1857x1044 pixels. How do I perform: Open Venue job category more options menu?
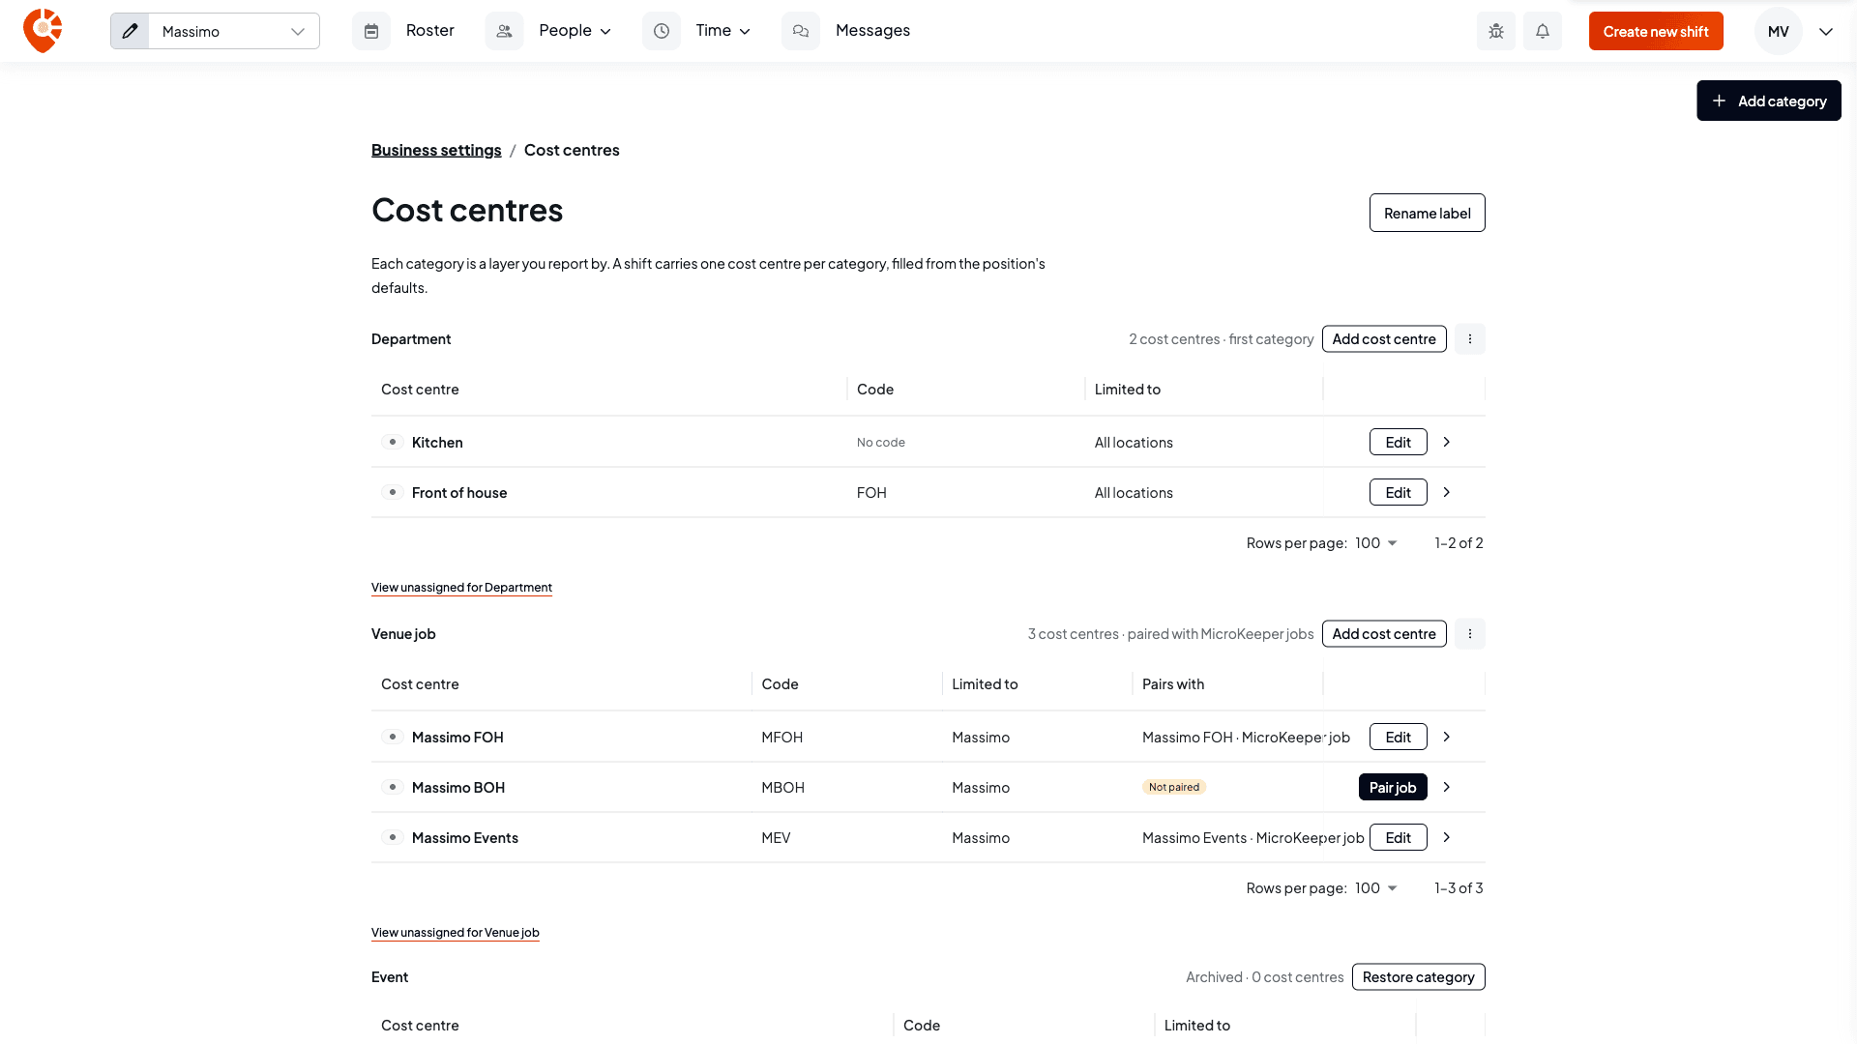[x=1470, y=634]
